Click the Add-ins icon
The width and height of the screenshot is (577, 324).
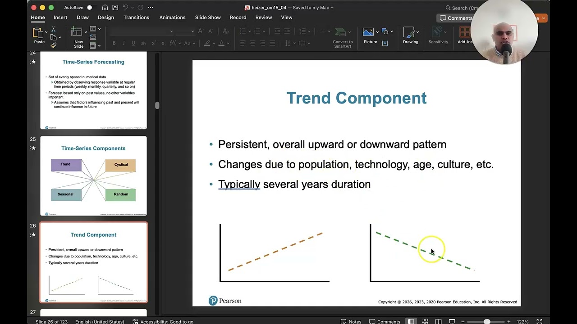pos(465,32)
